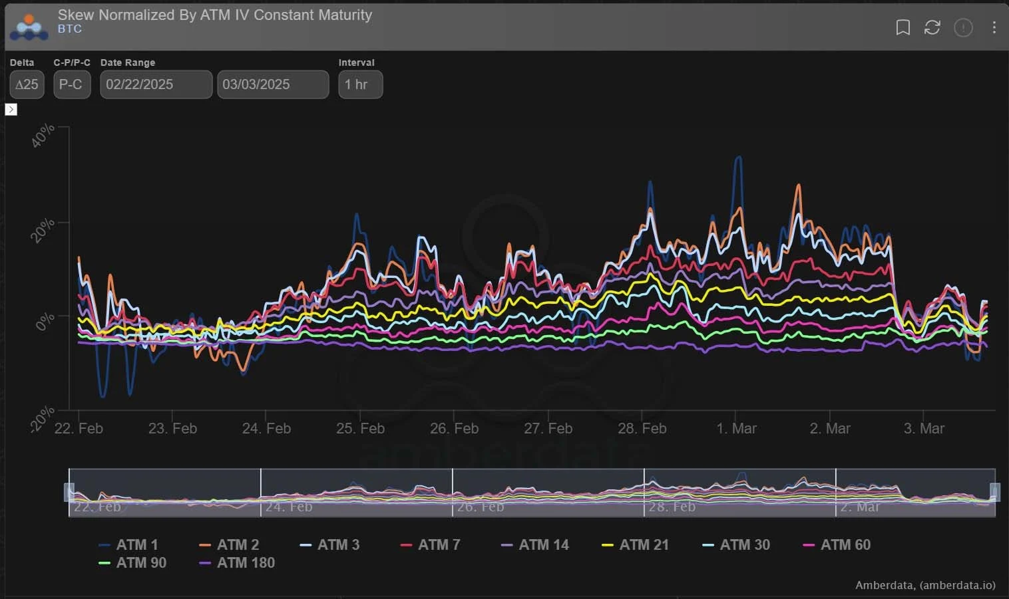Click the 3. Mar x-axis label
Image resolution: width=1009 pixels, height=599 pixels.
[924, 428]
